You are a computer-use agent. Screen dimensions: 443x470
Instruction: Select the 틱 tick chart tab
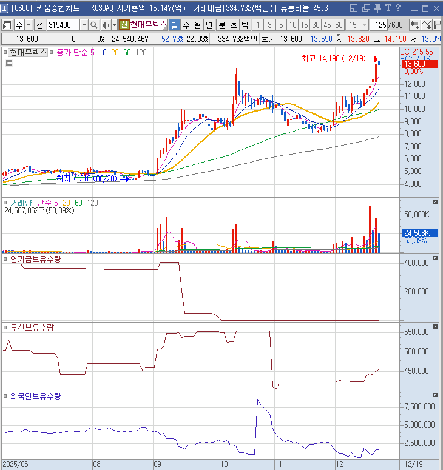[x=244, y=25]
